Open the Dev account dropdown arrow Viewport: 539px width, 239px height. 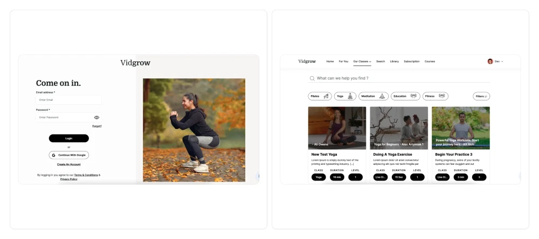click(502, 62)
